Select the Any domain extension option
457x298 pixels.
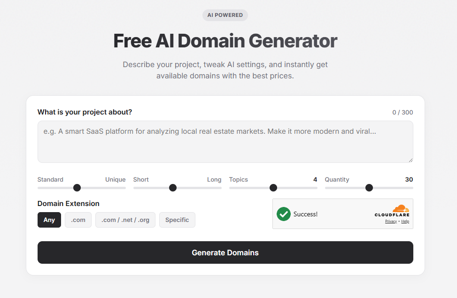[49, 220]
